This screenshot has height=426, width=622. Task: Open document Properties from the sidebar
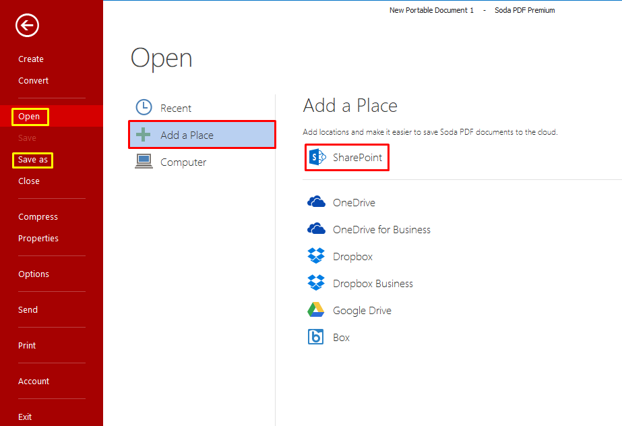(x=38, y=239)
